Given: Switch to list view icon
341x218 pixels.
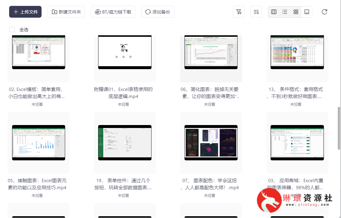Looking at the screenshot, I should [285, 12].
